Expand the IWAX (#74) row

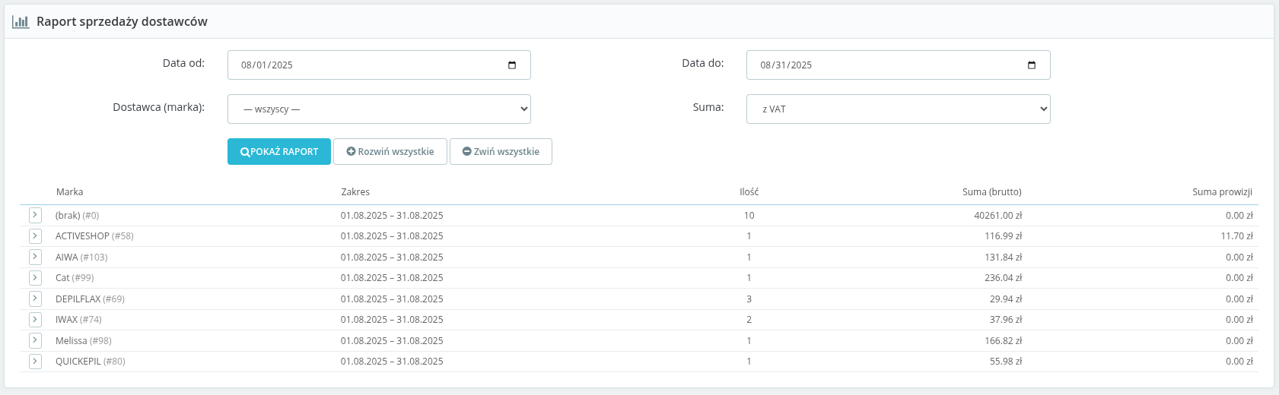35,320
